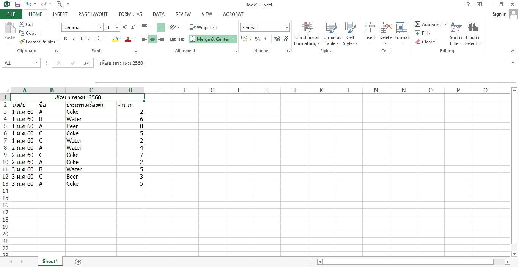This screenshot has width=519, height=267.
Task: Open Sort & Filter options
Action: [x=456, y=34]
